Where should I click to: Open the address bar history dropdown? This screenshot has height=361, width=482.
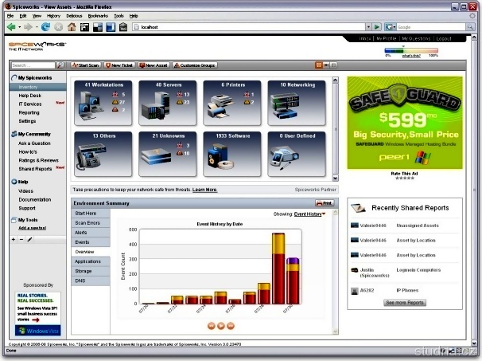[x=368, y=27]
